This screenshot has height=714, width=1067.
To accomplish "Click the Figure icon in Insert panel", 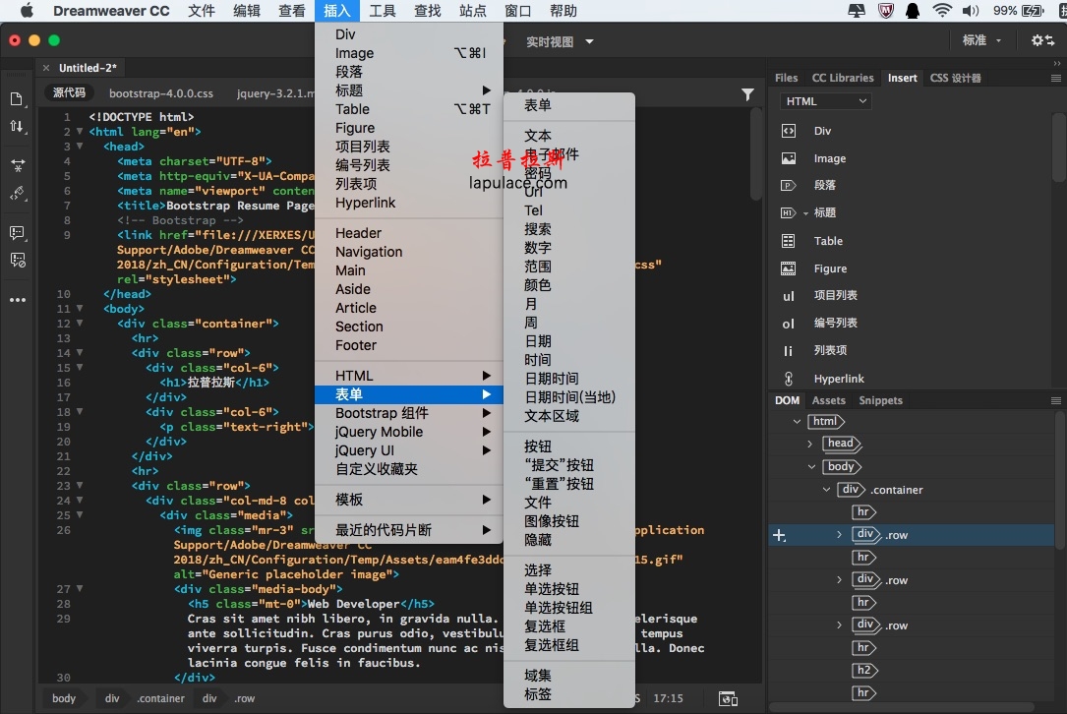I will tap(788, 268).
